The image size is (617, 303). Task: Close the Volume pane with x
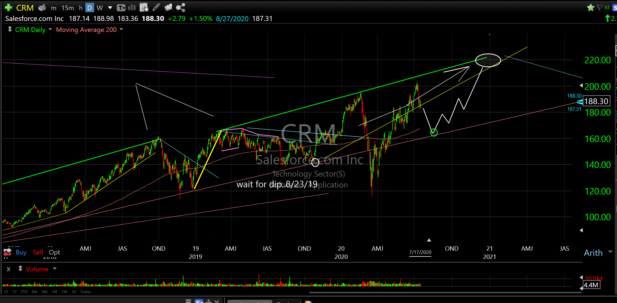point(9,269)
